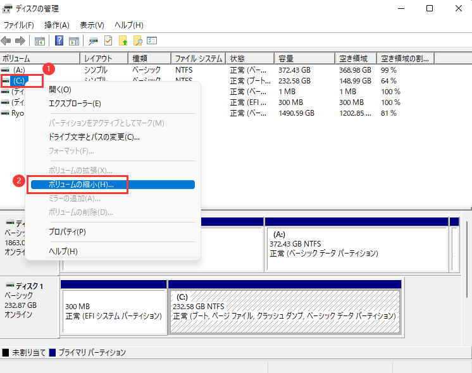The width and height of the screenshot is (472, 373).
Task: Click the show/hide console tree icon
Action: click(40, 41)
